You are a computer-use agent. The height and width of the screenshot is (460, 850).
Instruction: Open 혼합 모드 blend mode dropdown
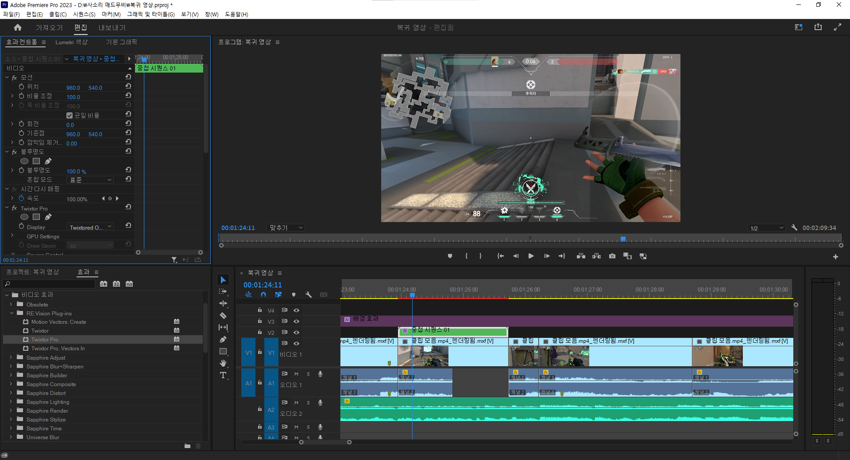pyautogui.click(x=90, y=180)
